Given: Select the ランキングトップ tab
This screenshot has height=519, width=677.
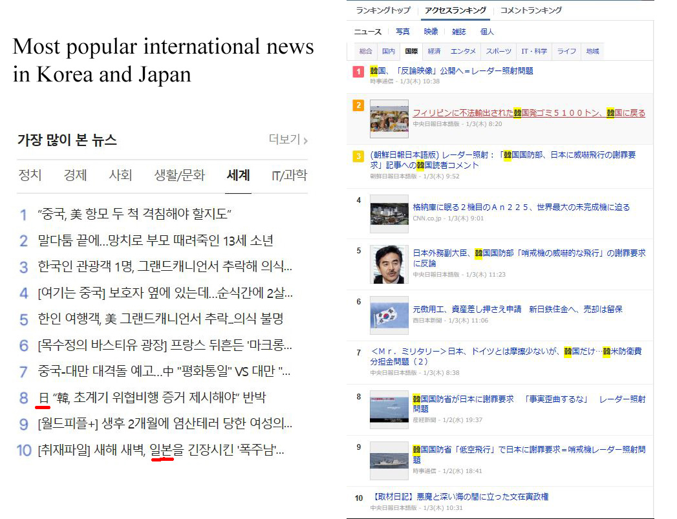Looking at the screenshot, I should (x=383, y=10).
